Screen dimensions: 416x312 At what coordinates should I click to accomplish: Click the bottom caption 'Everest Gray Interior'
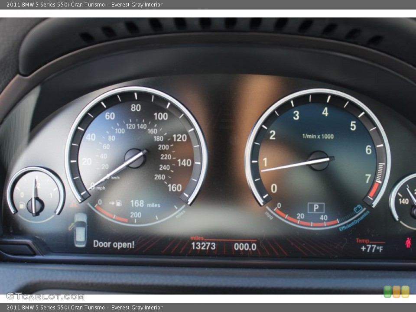click(x=137, y=308)
